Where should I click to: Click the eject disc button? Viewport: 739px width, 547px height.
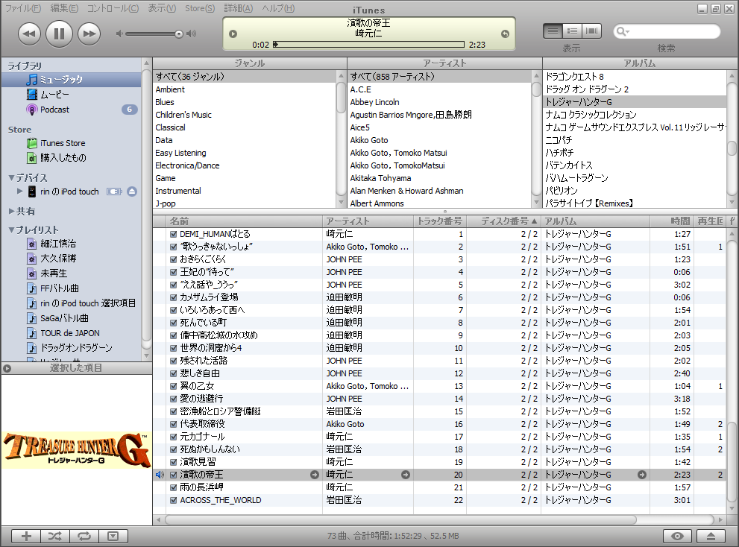[x=711, y=536]
